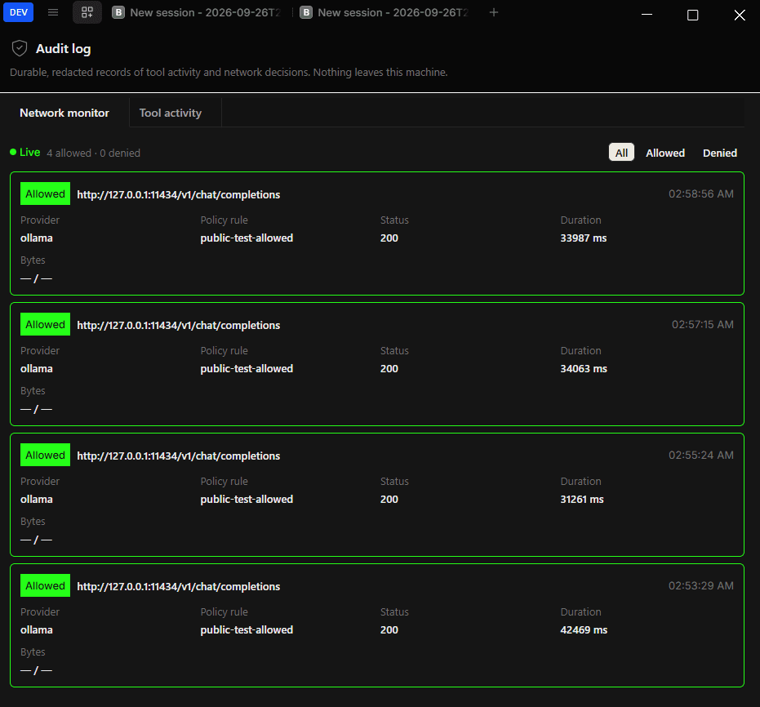
Task: Select the Network monitor tab
Action: pos(64,113)
